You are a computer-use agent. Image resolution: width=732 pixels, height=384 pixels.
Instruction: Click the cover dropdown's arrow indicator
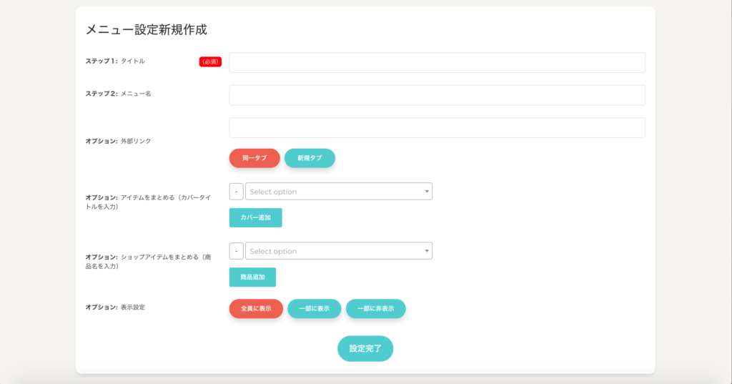coord(427,192)
